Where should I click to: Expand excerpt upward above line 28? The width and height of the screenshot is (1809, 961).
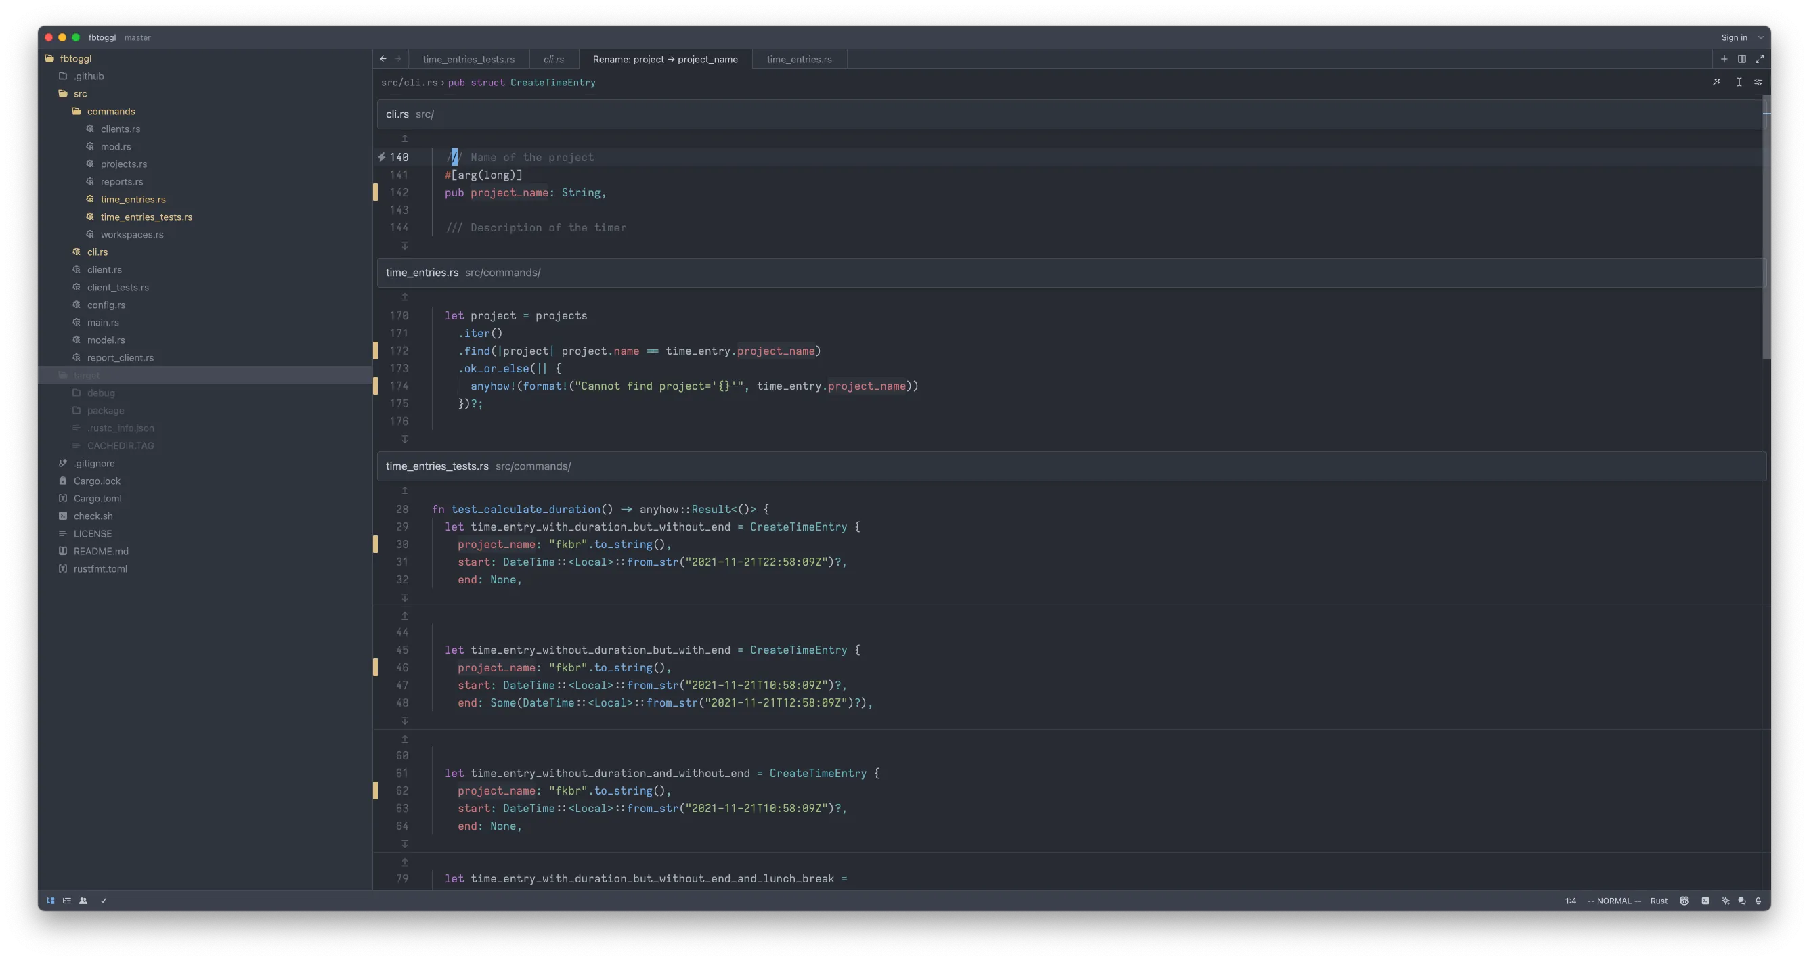[404, 491]
